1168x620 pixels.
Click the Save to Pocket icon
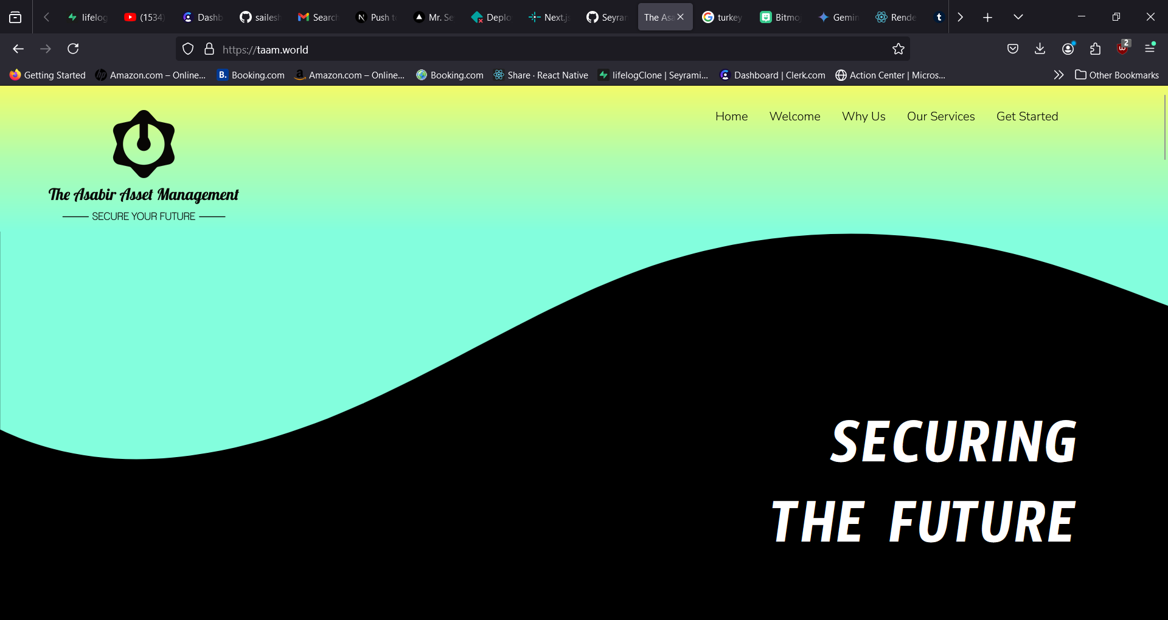(1012, 49)
